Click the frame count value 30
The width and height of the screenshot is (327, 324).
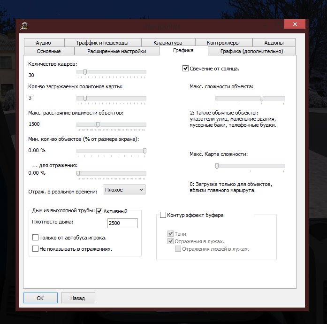click(x=31, y=75)
